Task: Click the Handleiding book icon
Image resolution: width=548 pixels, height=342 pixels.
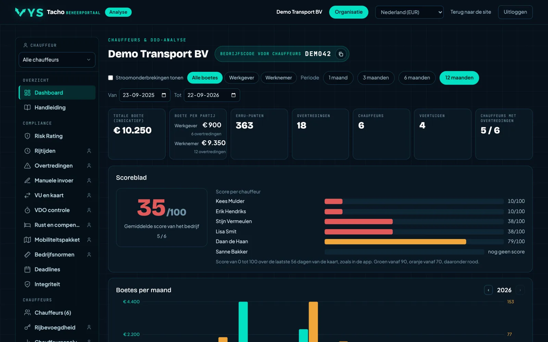Action: point(27,107)
